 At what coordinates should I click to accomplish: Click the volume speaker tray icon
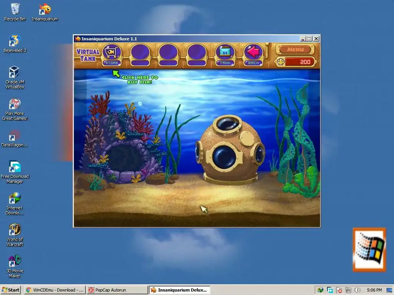(357, 290)
